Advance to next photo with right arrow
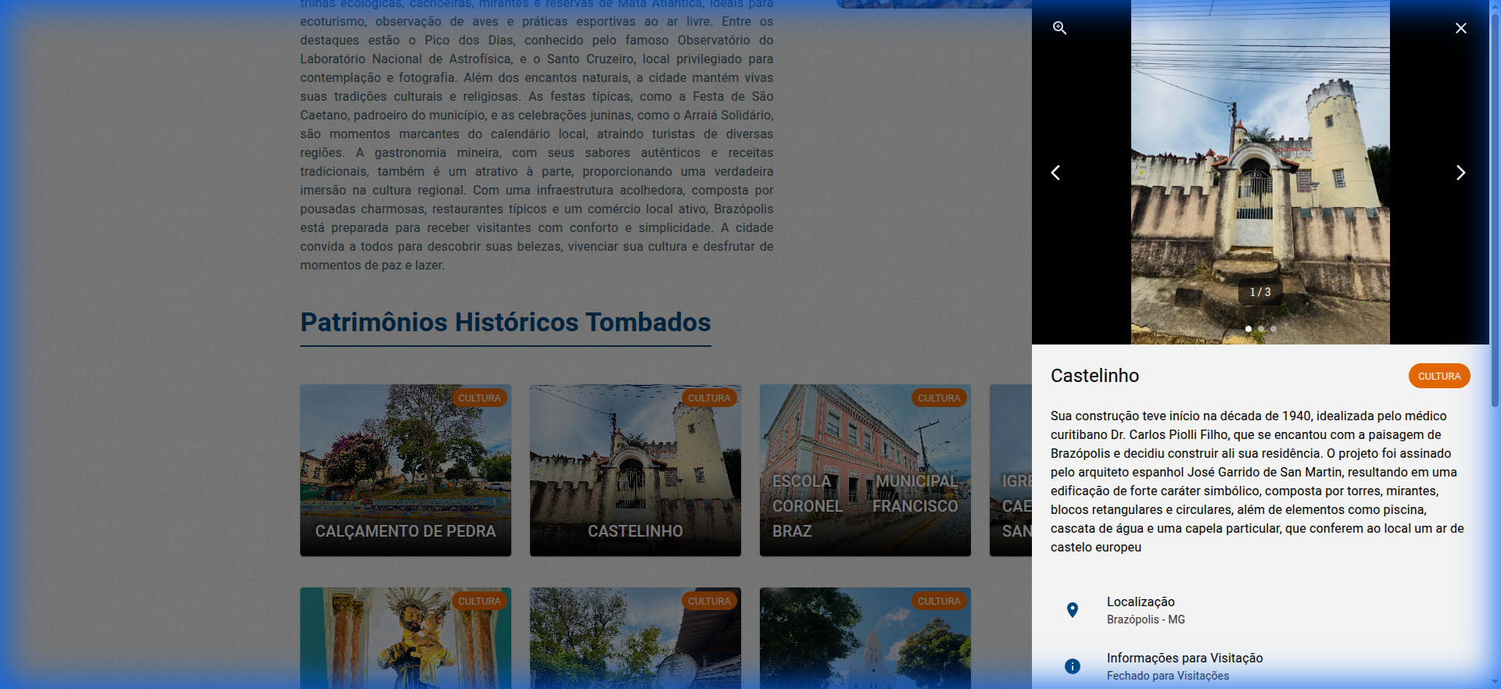Viewport: 1501px width, 689px height. [x=1460, y=173]
